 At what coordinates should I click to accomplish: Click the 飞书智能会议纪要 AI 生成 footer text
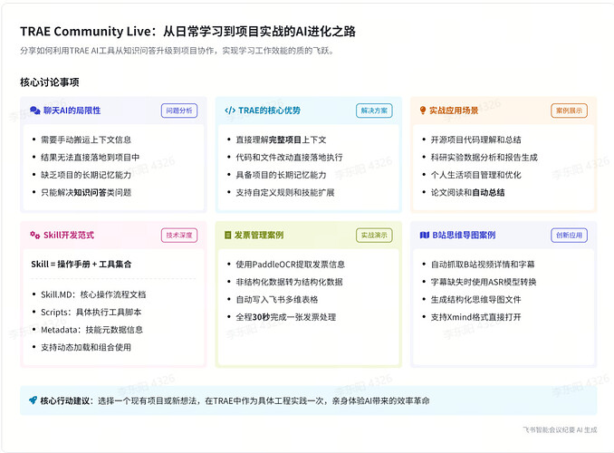click(560, 429)
